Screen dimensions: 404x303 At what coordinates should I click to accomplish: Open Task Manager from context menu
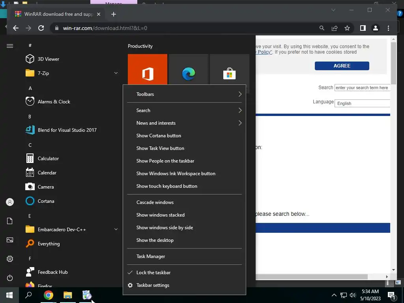185,256
